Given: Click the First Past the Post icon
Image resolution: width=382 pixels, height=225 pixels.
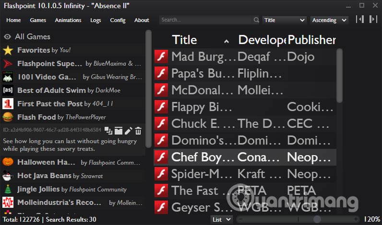Looking at the screenshot, I should (x=8, y=104).
